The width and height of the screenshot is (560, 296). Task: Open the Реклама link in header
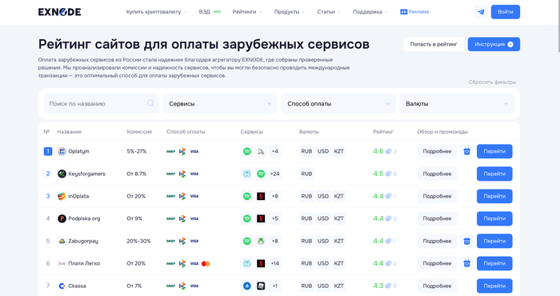pos(414,12)
